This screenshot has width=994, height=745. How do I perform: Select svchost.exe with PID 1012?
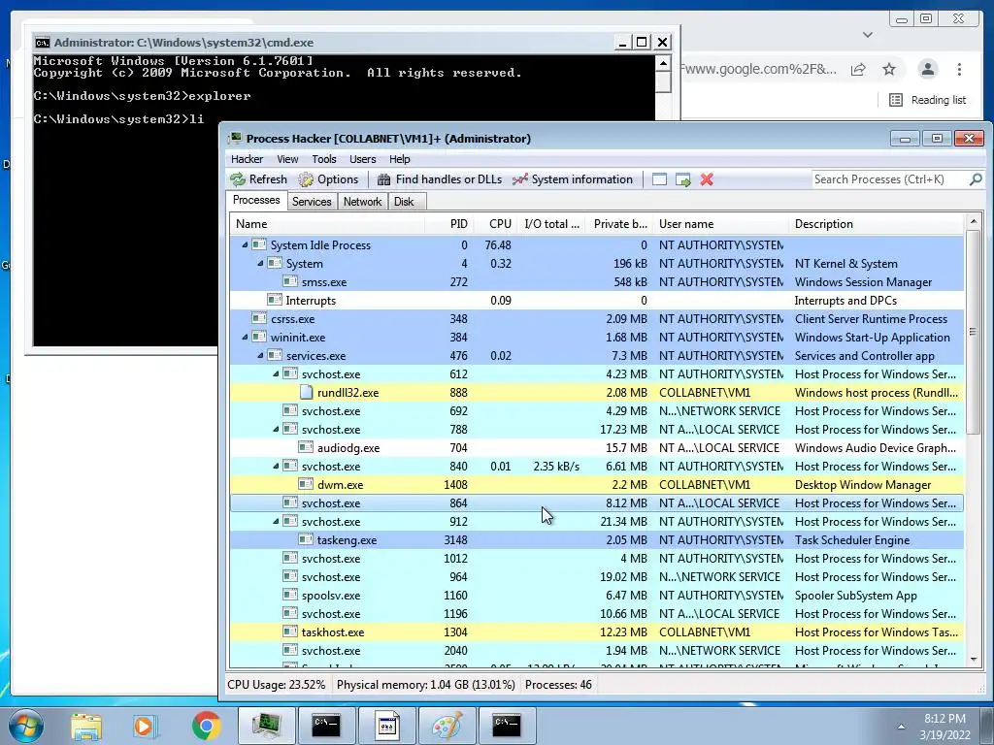597,558
